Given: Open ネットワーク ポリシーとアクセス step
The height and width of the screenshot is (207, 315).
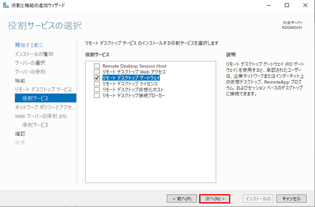Looking at the screenshot, I should click(x=45, y=107).
